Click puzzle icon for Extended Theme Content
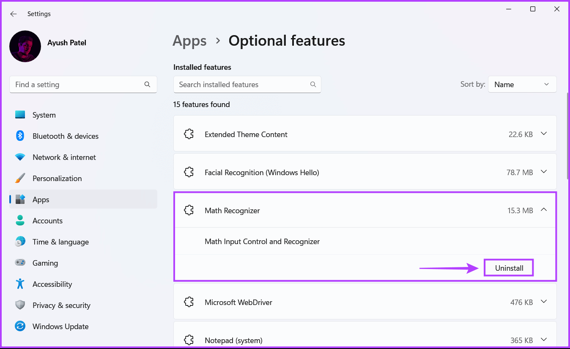 coord(189,134)
